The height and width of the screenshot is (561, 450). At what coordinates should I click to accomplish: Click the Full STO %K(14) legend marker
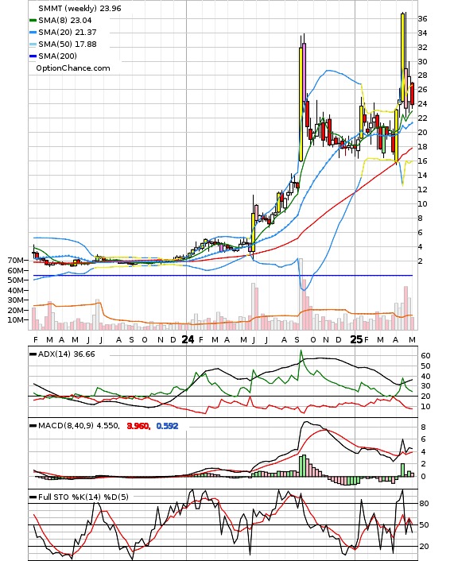[33, 497]
